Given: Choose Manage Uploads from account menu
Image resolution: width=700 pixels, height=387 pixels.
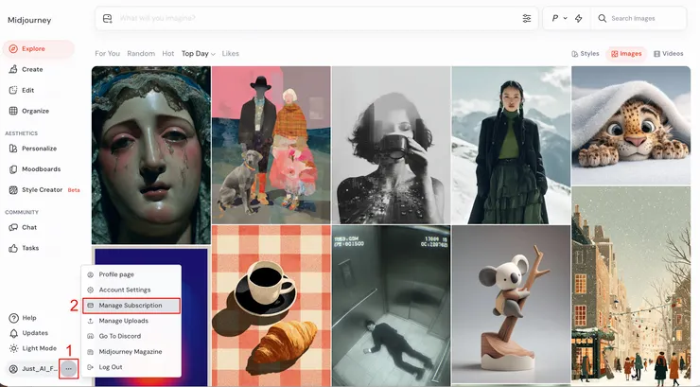Looking at the screenshot, I should coord(131,321).
